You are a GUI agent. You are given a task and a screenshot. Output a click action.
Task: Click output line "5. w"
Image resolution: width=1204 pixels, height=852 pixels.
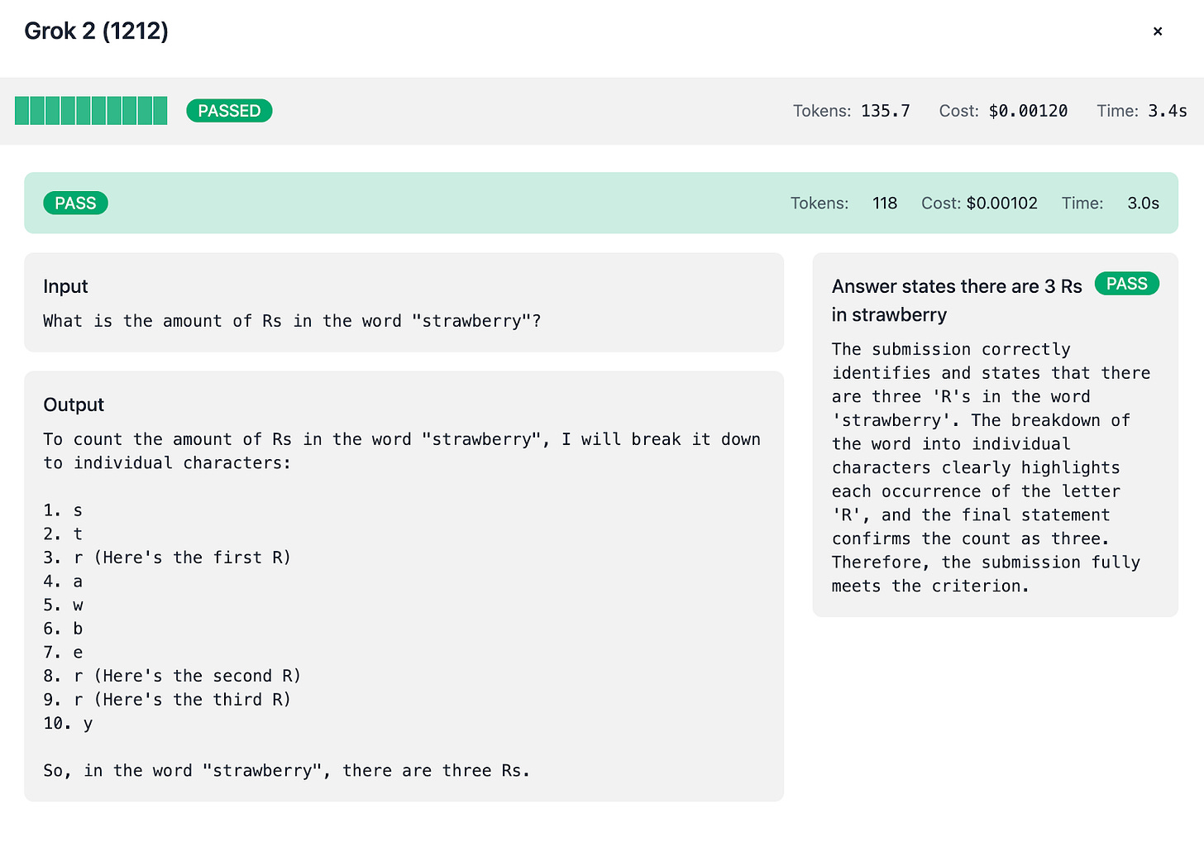pyautogui.click(x=63, y=605)
